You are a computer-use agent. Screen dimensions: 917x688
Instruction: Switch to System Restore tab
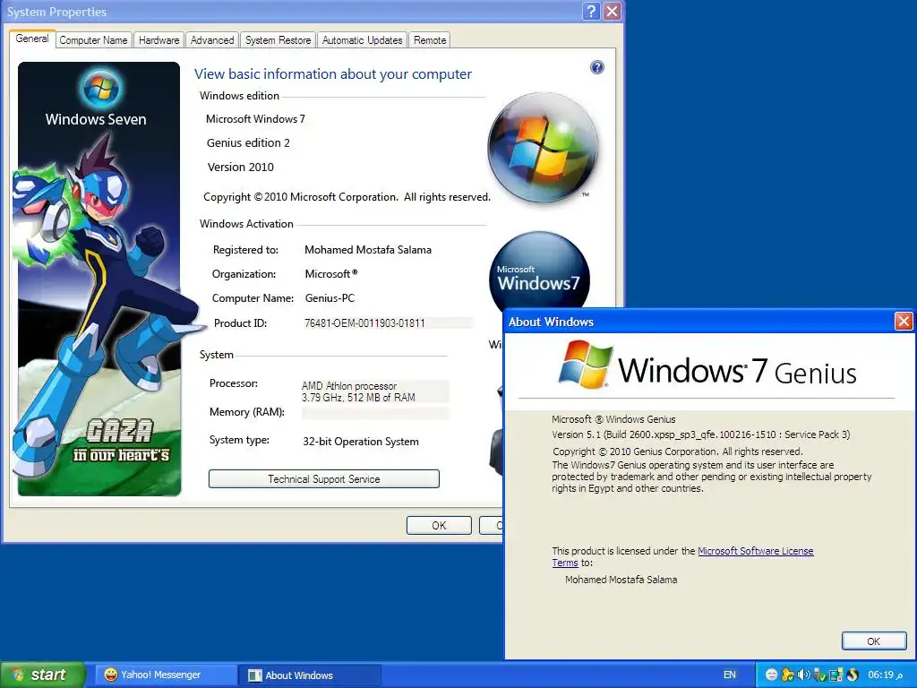[278, 40]
